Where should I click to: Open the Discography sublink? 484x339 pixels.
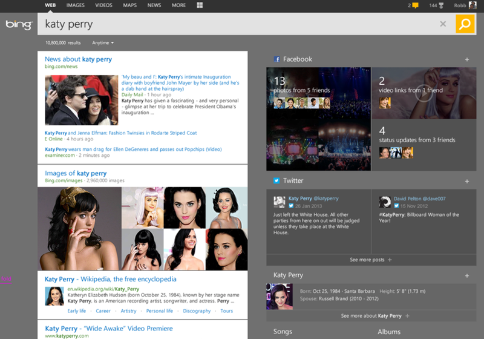[x=197, y=311]
